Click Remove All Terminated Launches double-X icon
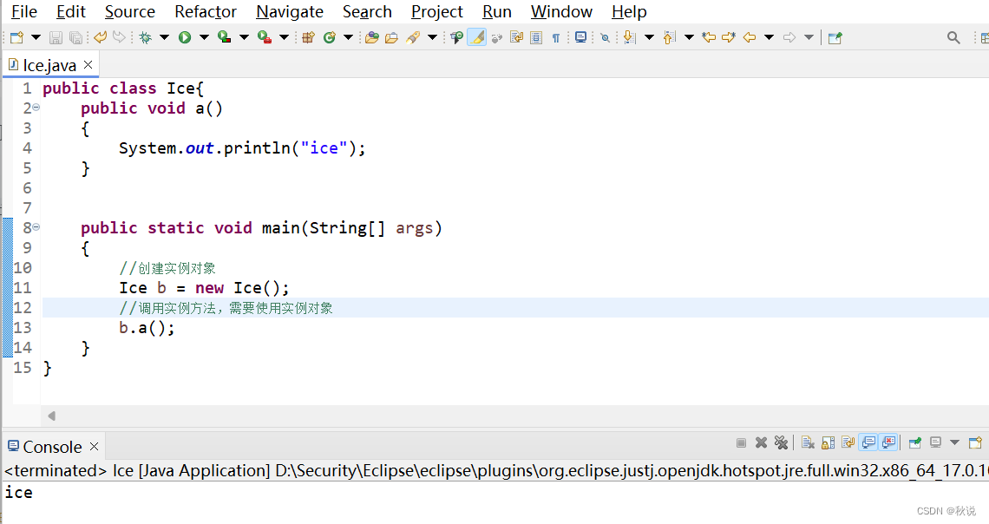Screen dimensions: 989x524 (x=781, y=442)
